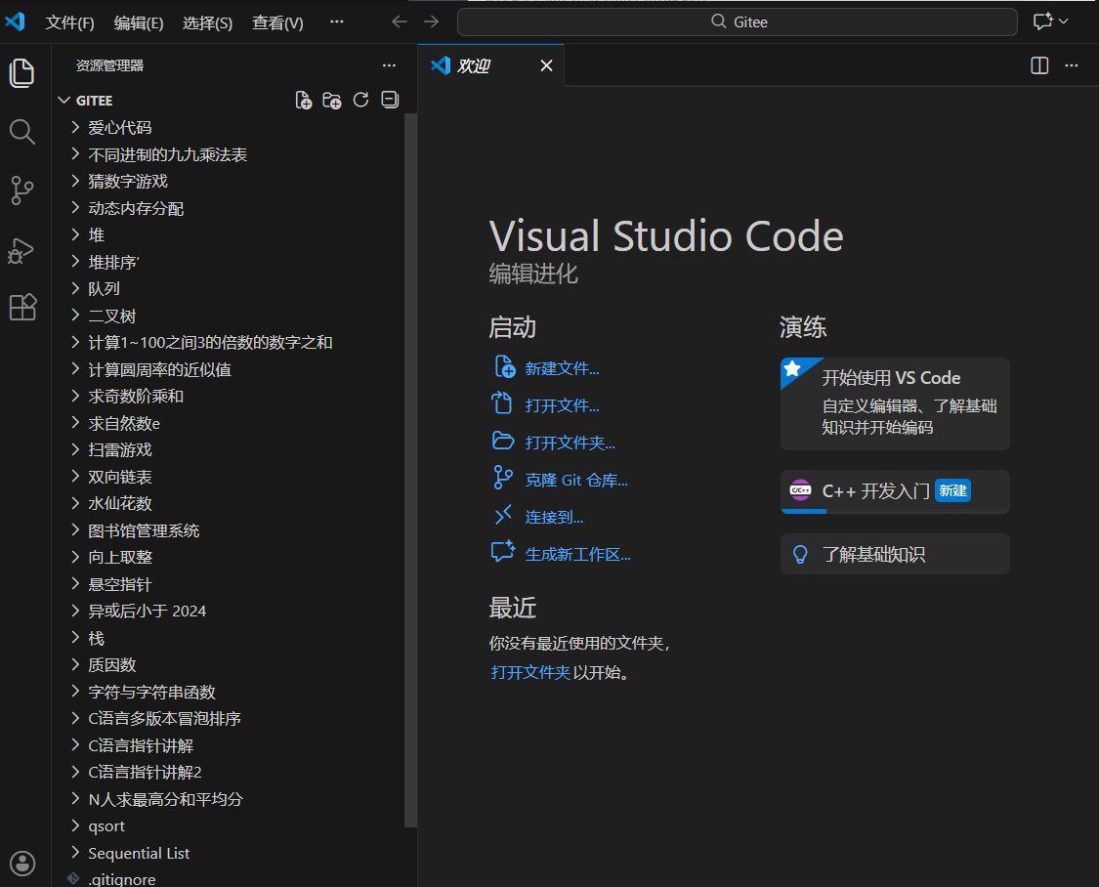Expand the 猜数字游戏 folder

[x=75, y=181]
